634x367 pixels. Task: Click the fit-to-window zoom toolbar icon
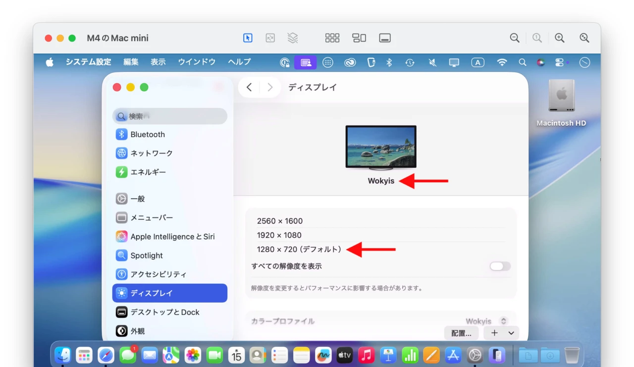584,38
